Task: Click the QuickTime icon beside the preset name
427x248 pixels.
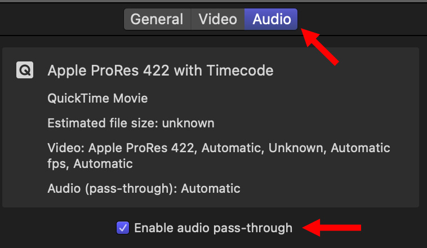Action: point(25,70)
